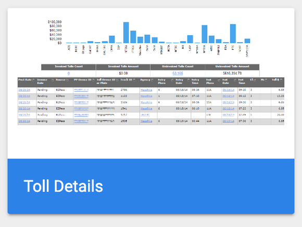
Task: Sort by the Post Date column icon
Action: tap(33, 80)
